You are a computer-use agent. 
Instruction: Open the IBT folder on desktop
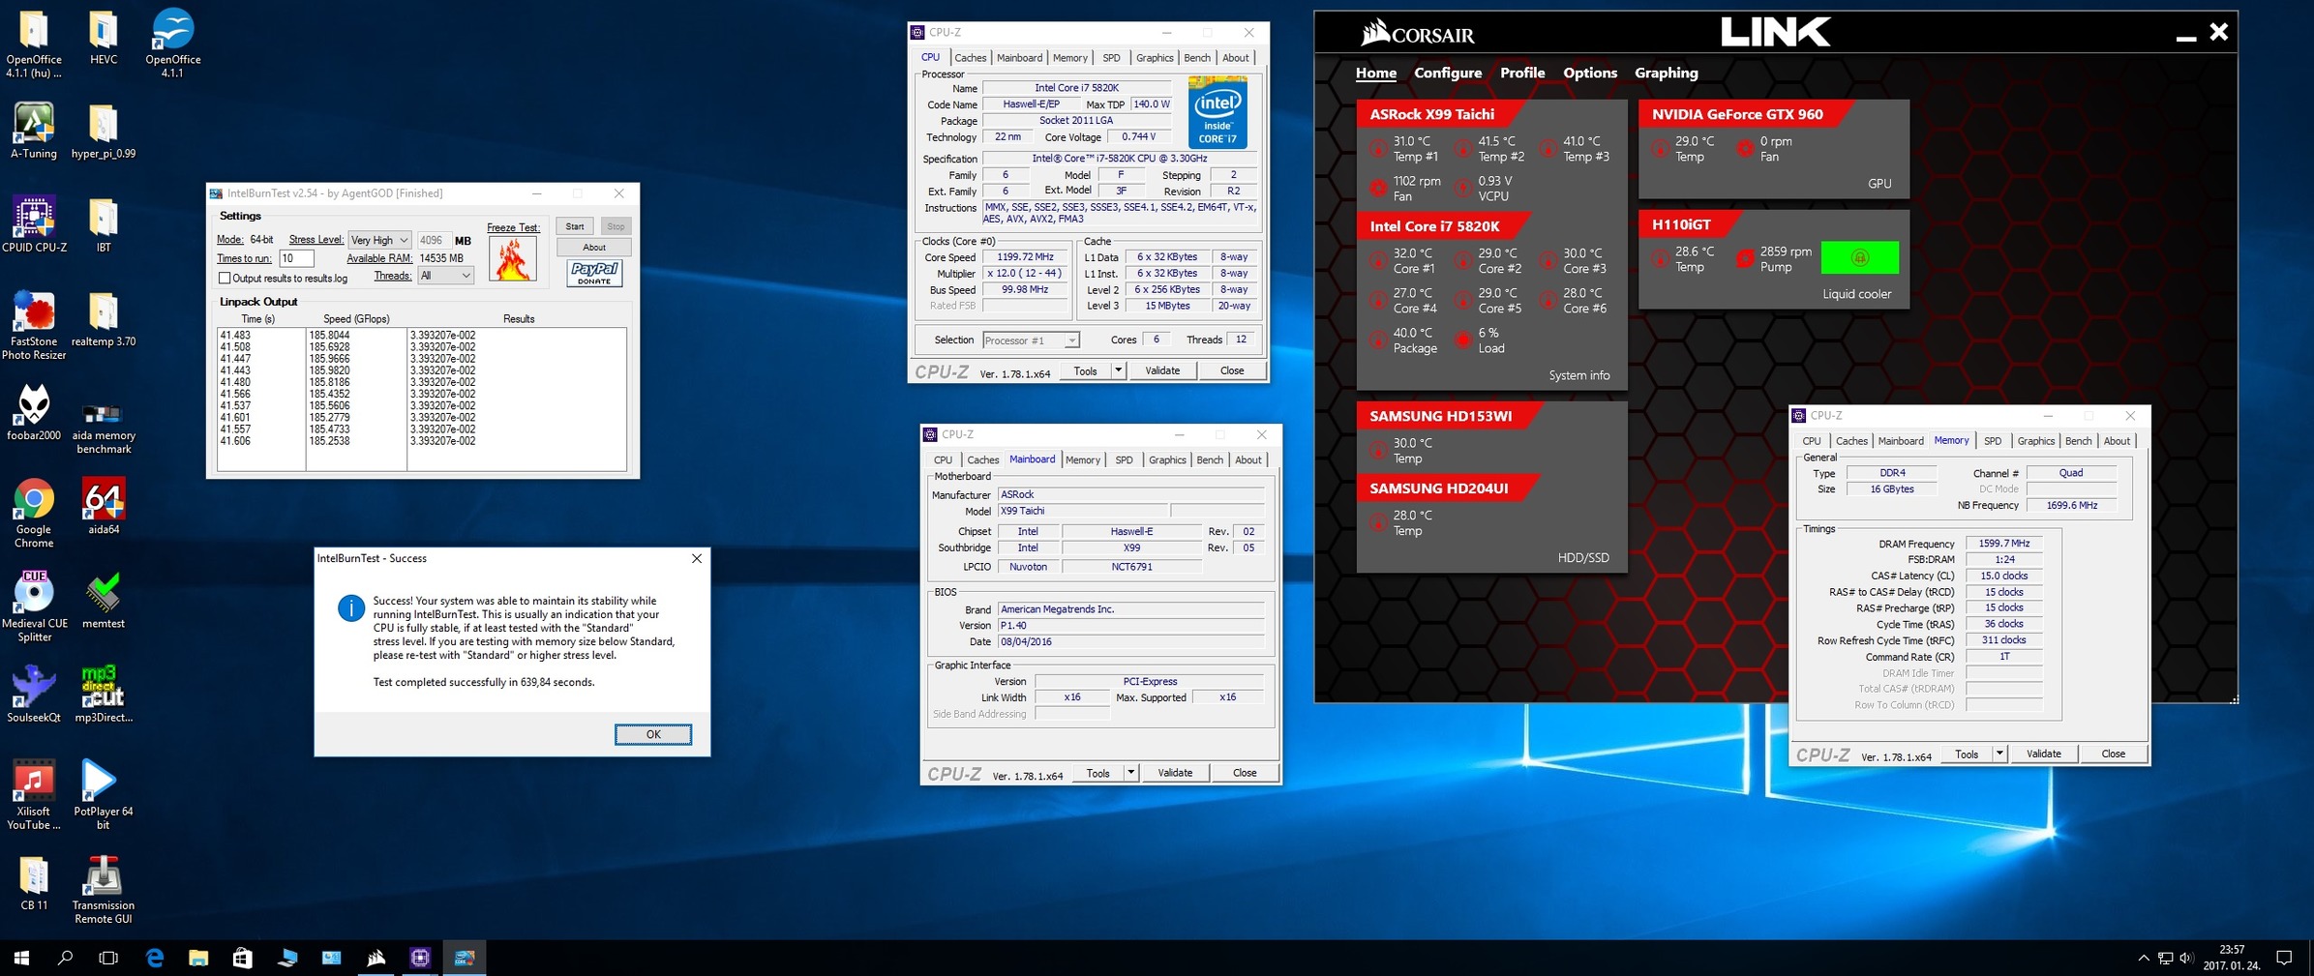coord(104,225)
